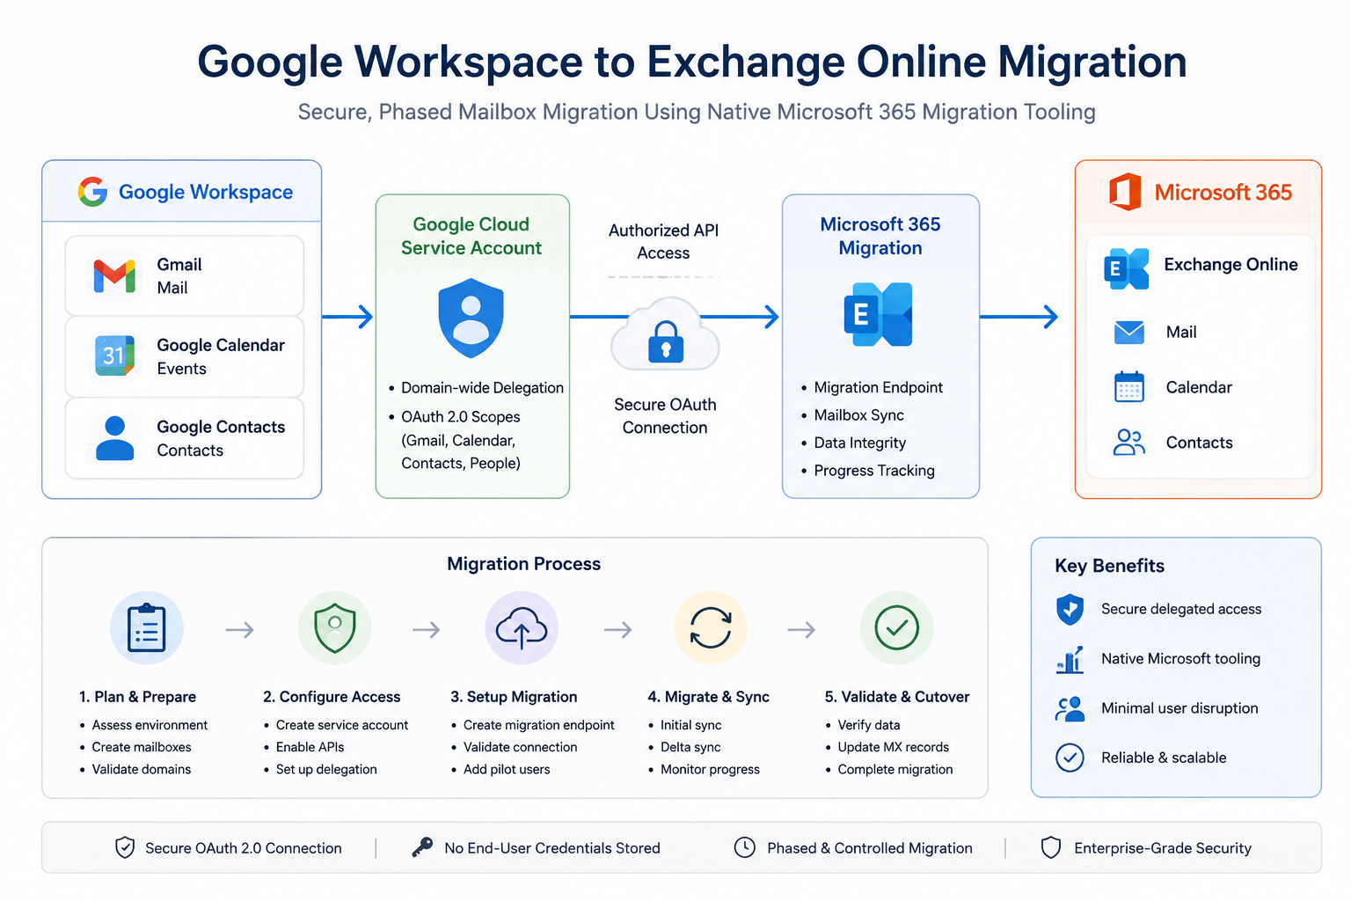
Task: Click the Enable APIs bullet
Action: 303,747
